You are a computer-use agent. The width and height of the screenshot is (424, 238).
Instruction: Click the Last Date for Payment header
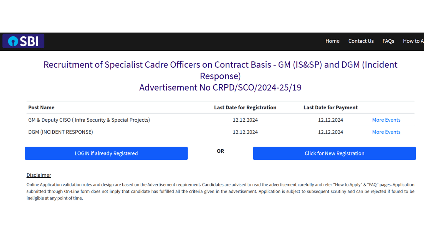330,108
